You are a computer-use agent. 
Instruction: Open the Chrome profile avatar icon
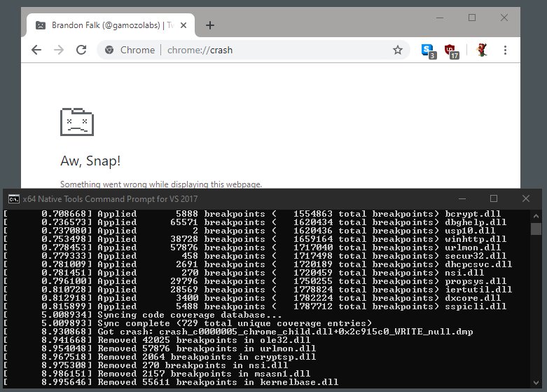tap(482, 50)
